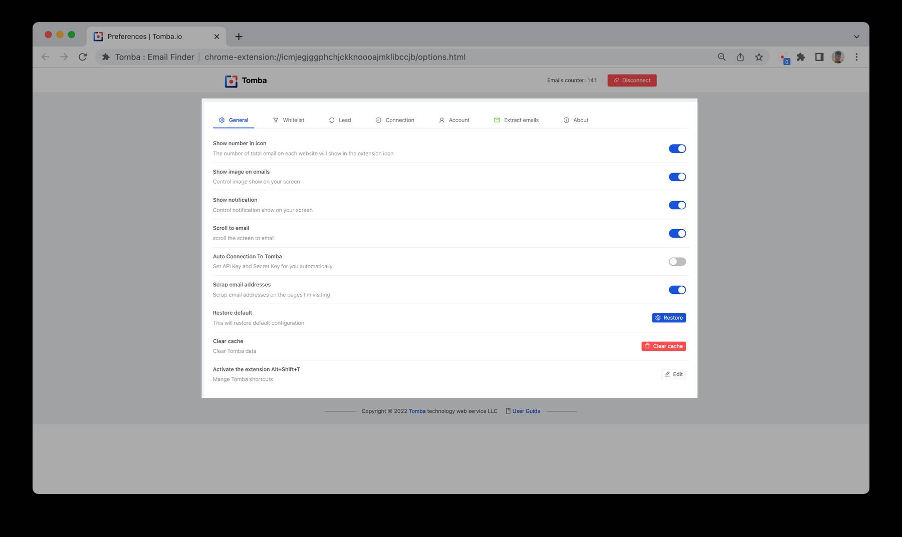
Task: Go back to previous page
Action: click(x=45, y=57)
